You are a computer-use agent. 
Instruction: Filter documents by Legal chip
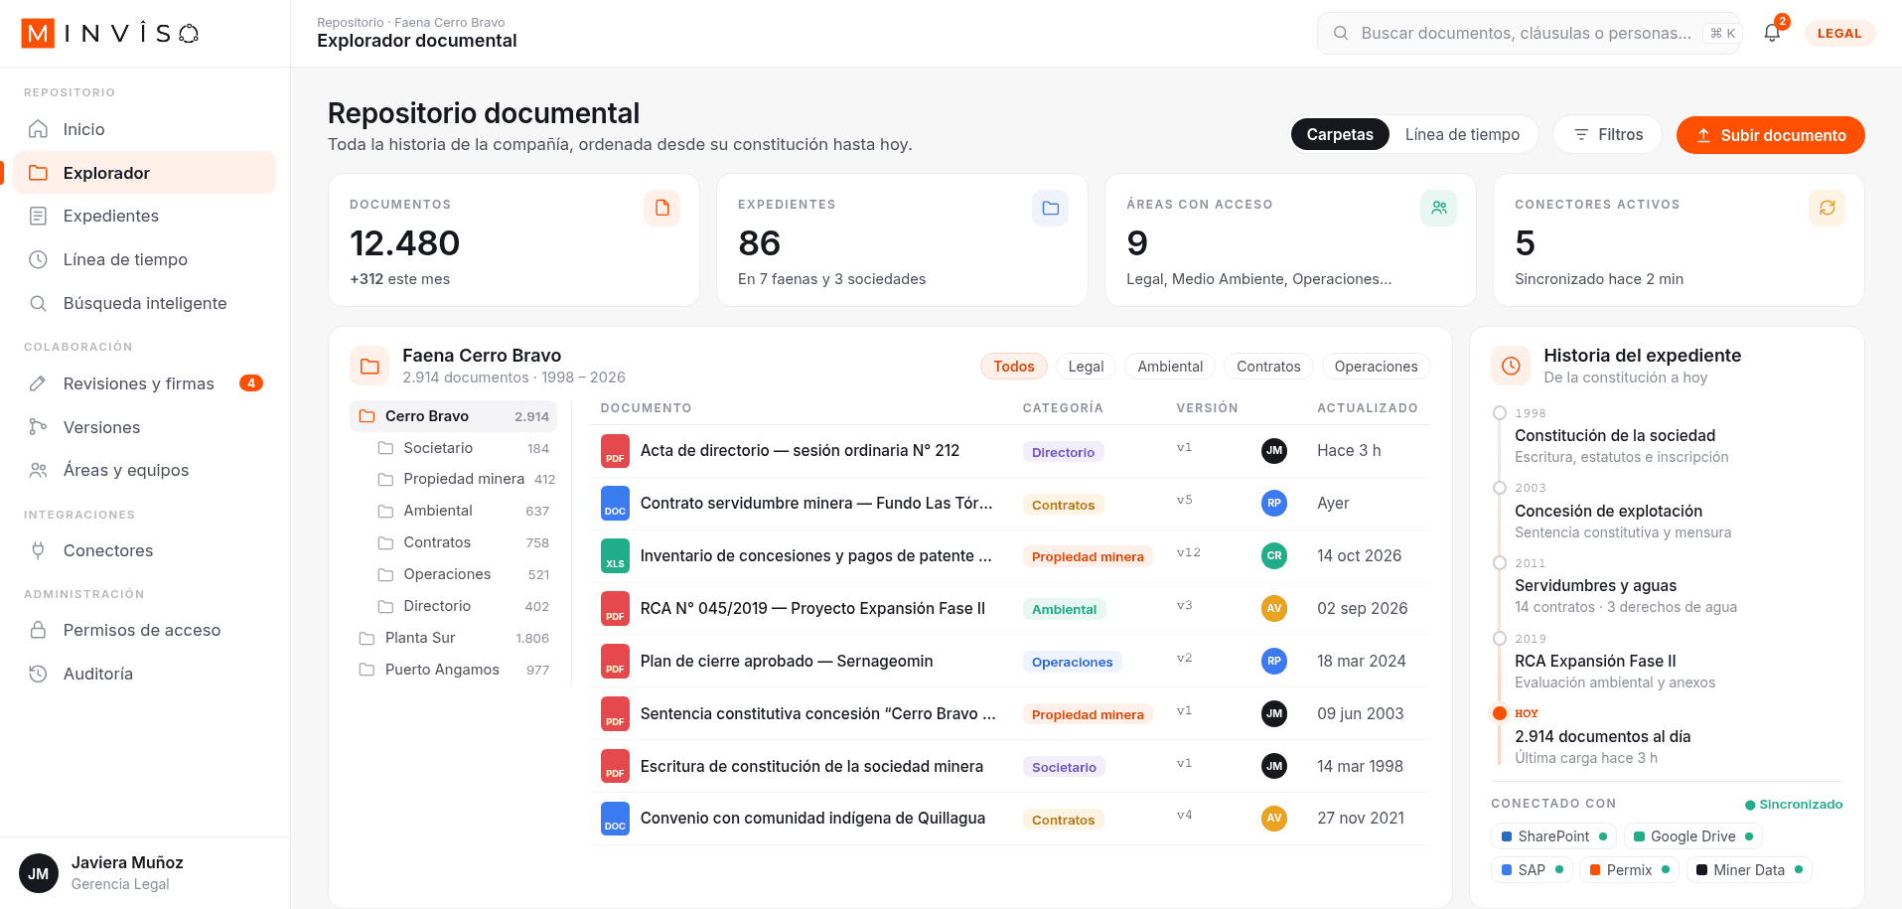coord(1086,367)
